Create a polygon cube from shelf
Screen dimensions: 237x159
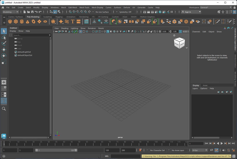point(16,22)
